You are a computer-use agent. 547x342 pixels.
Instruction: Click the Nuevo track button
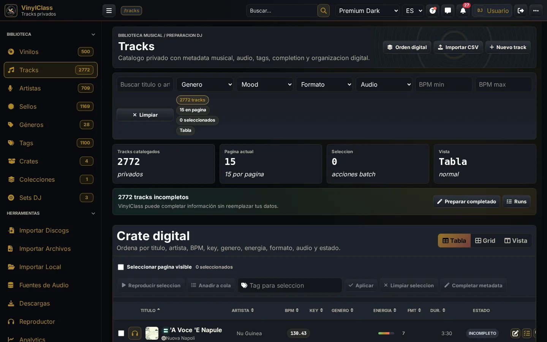click(508, 47)
